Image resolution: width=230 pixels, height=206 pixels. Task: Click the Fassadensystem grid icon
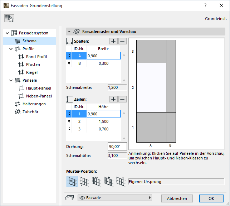click(14, 33)
